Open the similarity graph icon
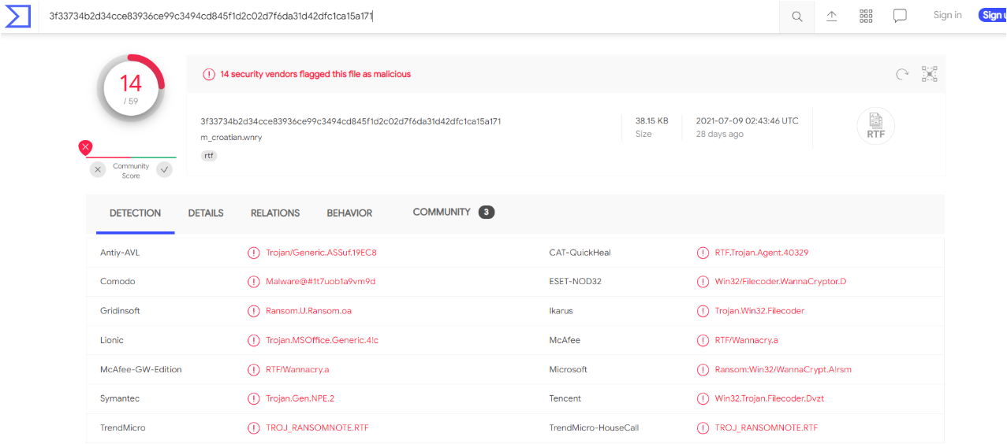The height and width of the screenshot is (444, 1007). click(x=930, y=74)
